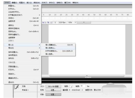This screenshot has width=135, height=98.
Task: Open the 命令(C) menu
Action: pyautogui.click(x=52, y=3)
